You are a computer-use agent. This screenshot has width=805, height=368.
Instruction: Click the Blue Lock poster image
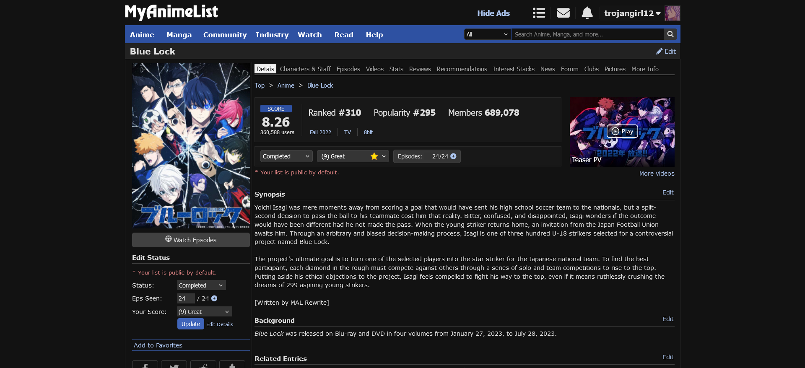191,146
